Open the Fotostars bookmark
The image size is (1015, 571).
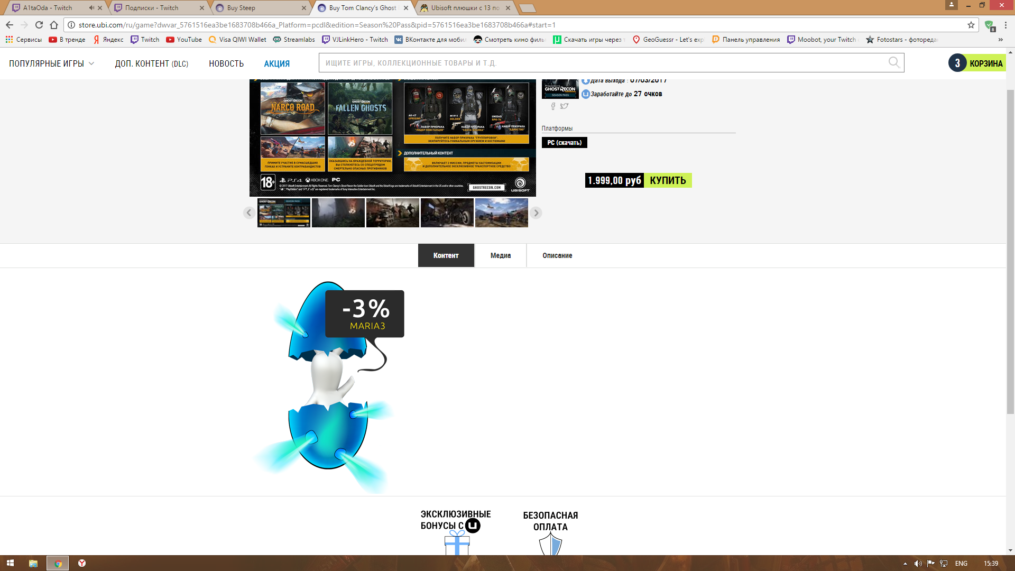click(902, 40)
